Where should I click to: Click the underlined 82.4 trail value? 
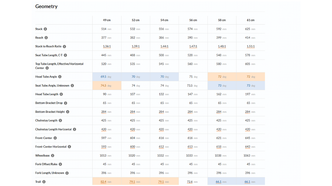coord(103,182)
